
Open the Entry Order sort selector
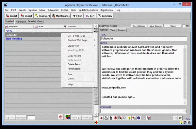(x=19, y=26)
